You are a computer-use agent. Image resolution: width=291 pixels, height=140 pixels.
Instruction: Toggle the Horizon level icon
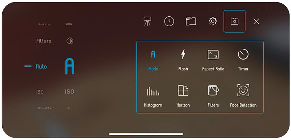tap(183, 91)
